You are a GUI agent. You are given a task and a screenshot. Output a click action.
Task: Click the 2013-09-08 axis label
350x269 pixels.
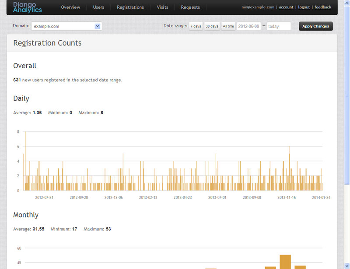tap(252, 197)
